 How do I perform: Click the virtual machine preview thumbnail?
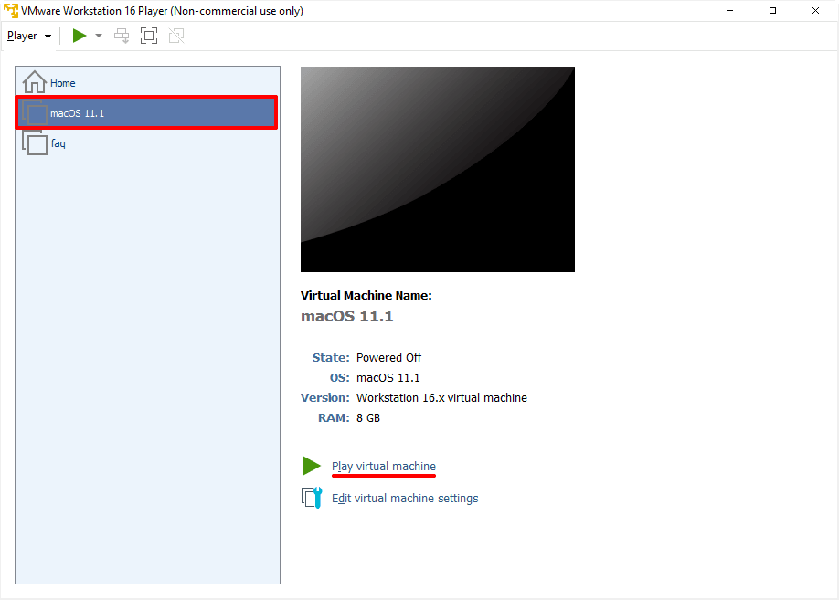pyautogui.click(x=437, y=169)
